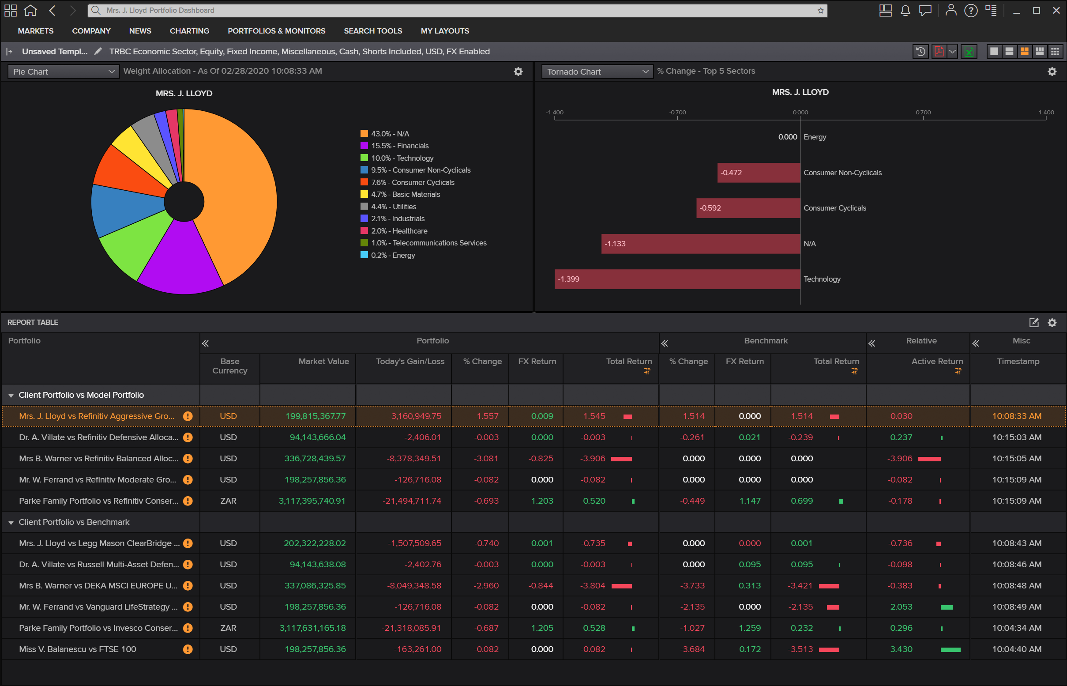
Task: Navigate back with the left arrow
Action: [52, 10]
